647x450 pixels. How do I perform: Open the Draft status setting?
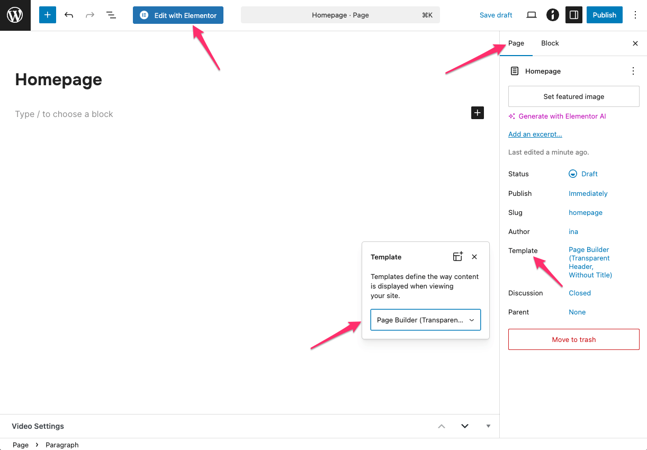click(583, 174)
